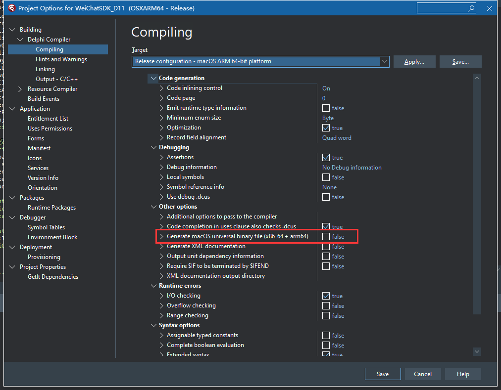The width and height of the screenshot is (501, 390).
Task: Collapse the Other options section
Action: click(153, 207)
